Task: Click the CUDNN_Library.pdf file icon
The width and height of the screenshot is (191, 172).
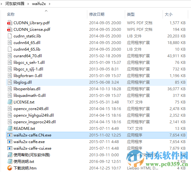Action: pos(10,23)
